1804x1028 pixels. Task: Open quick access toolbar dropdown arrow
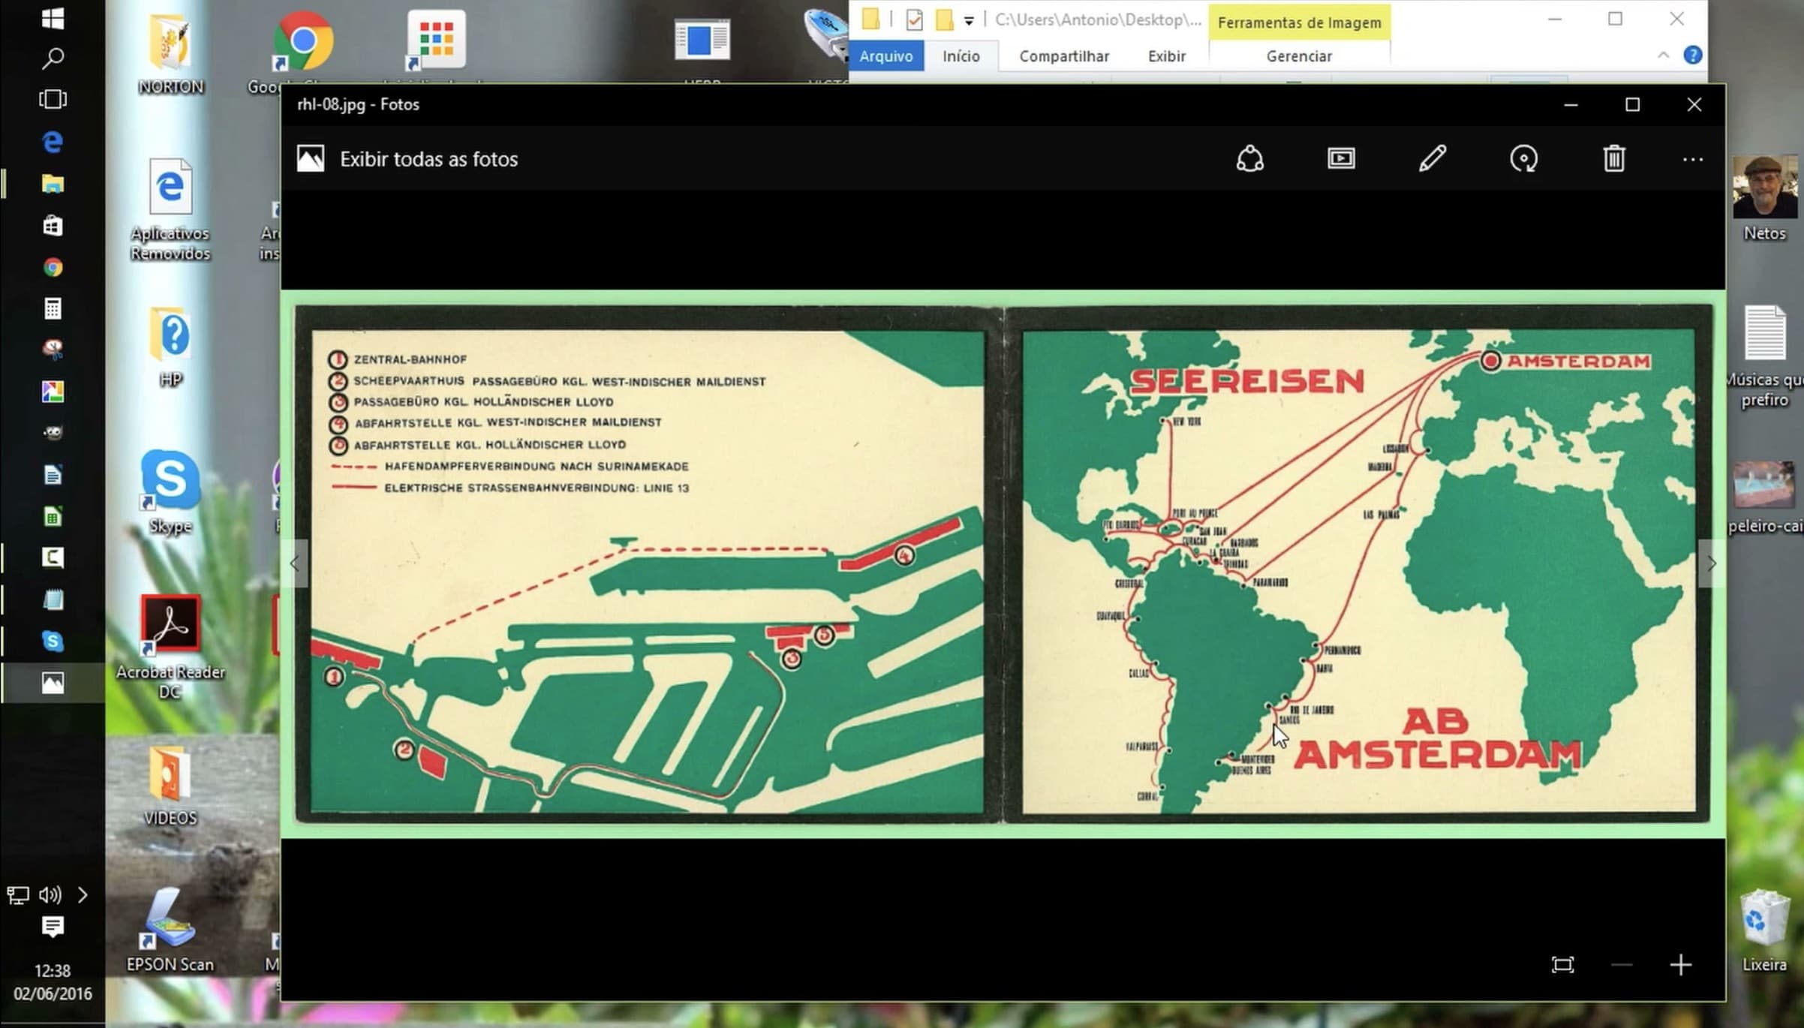[x=969, y=21]
